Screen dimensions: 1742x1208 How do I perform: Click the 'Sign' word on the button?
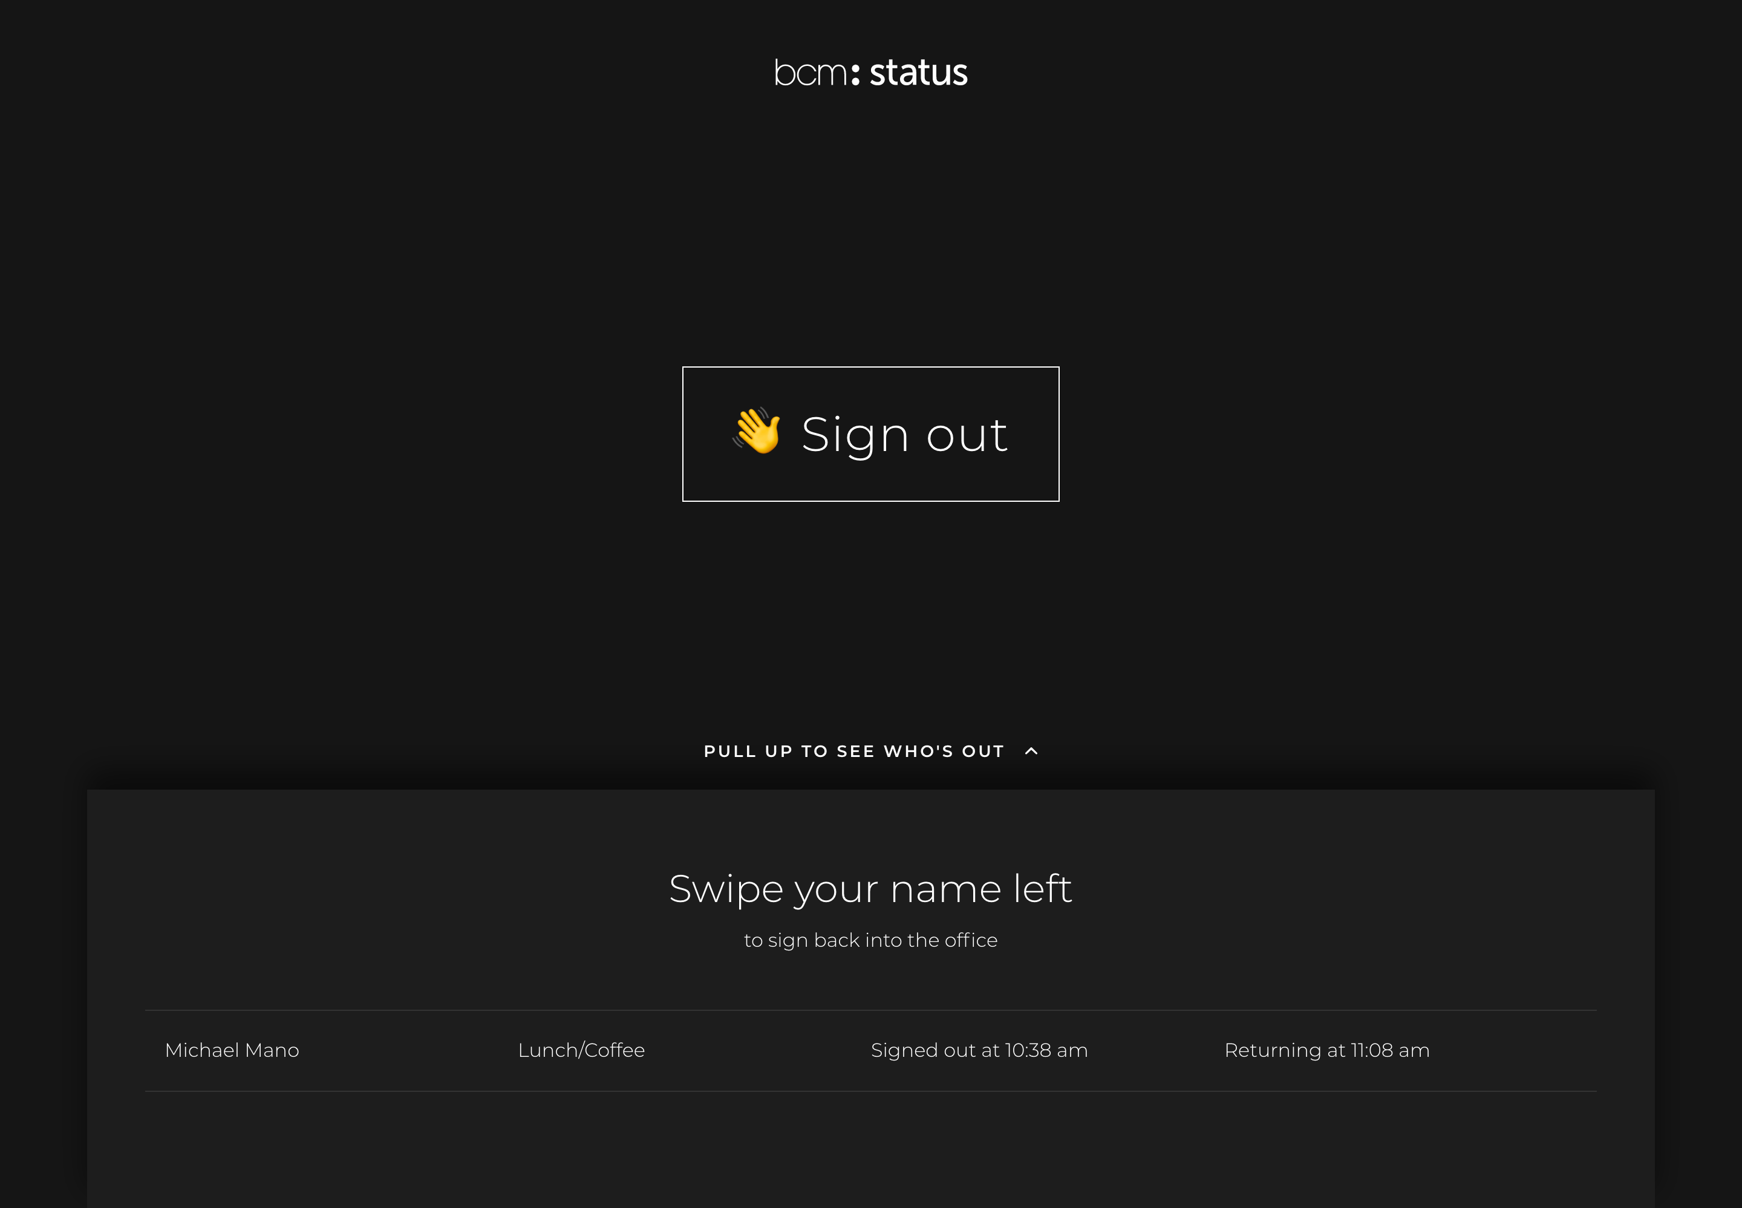click(x=854, y=435)
